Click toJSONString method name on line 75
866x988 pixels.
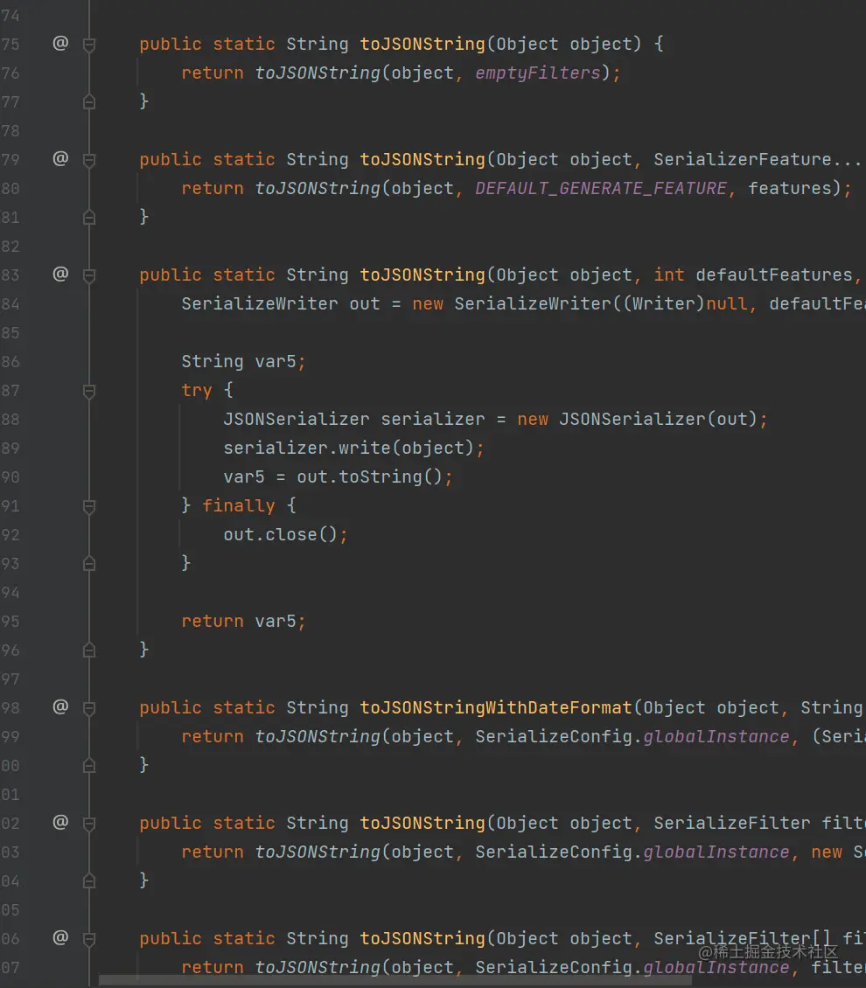423,44
